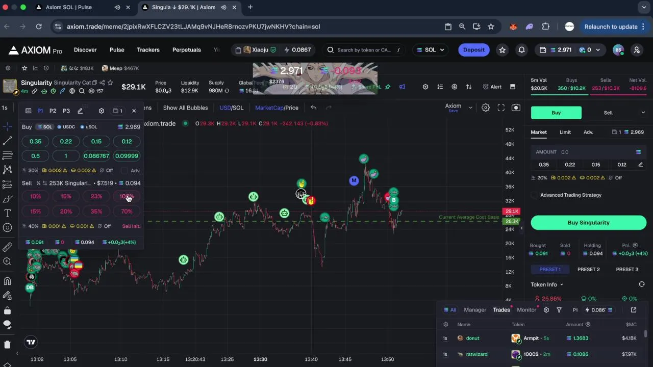Image resolution: width=653 pixels, height=367 pixels.
Task: Open the Chrome tab list dropdown
Action: click(644, 7)
